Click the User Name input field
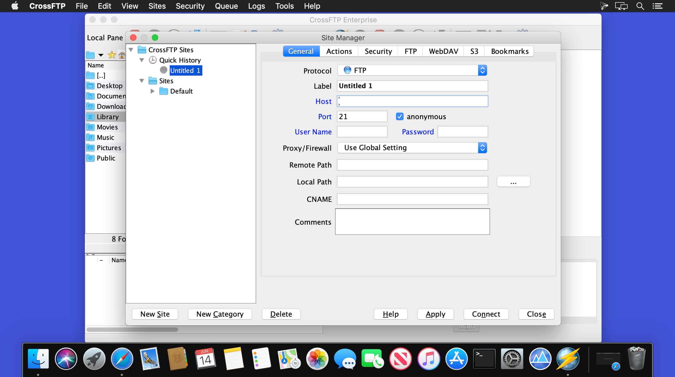The width and height of the screenshot is (675, 377). point(362,132)
